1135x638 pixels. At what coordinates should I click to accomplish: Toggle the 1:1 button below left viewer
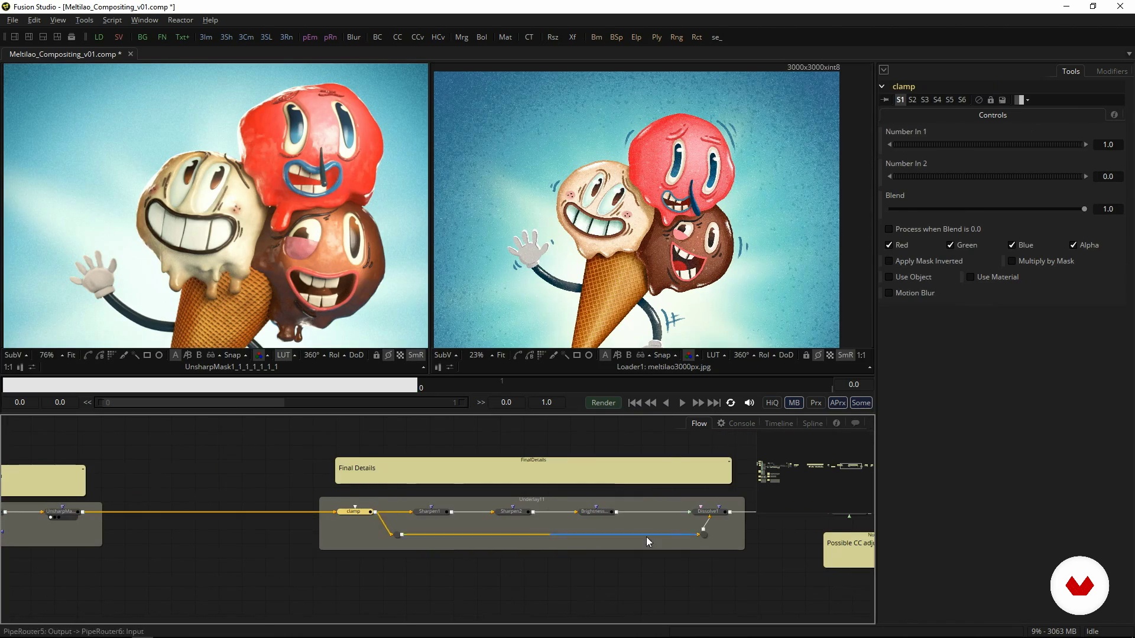(8, 367)
